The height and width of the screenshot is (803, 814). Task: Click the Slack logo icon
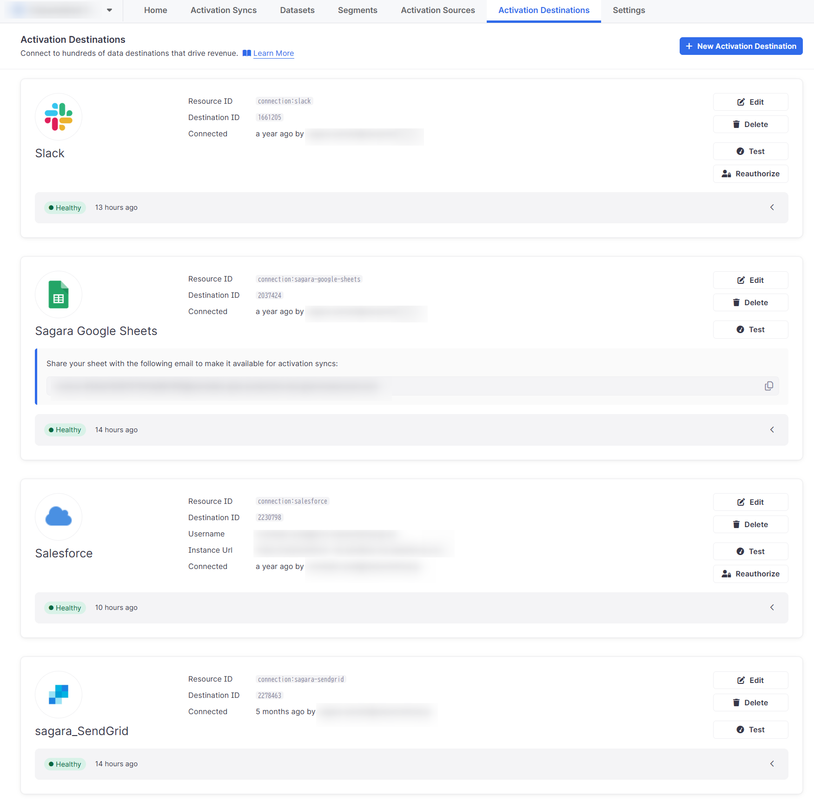[59, 117]
